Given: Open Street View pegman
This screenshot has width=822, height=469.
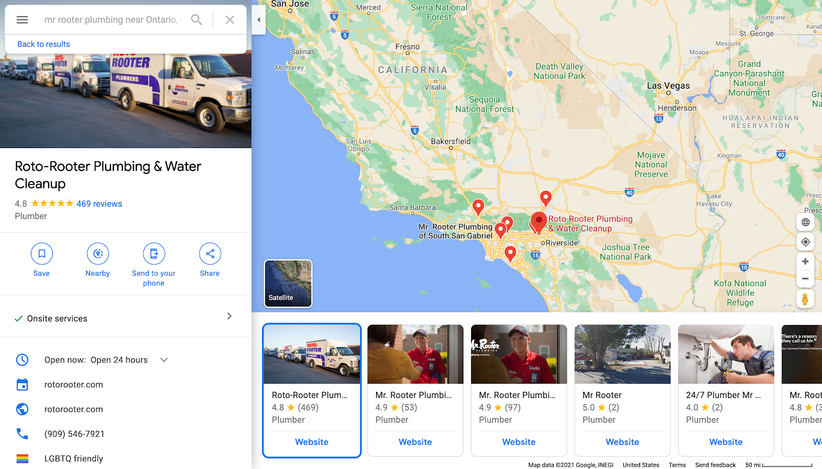Looking at the screenshot, I should tap(805, 299).
